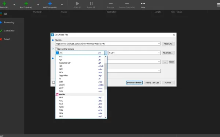The image size is (220, 137).
Task: Select M4A audio format
Action: click(x=80, y=110)
